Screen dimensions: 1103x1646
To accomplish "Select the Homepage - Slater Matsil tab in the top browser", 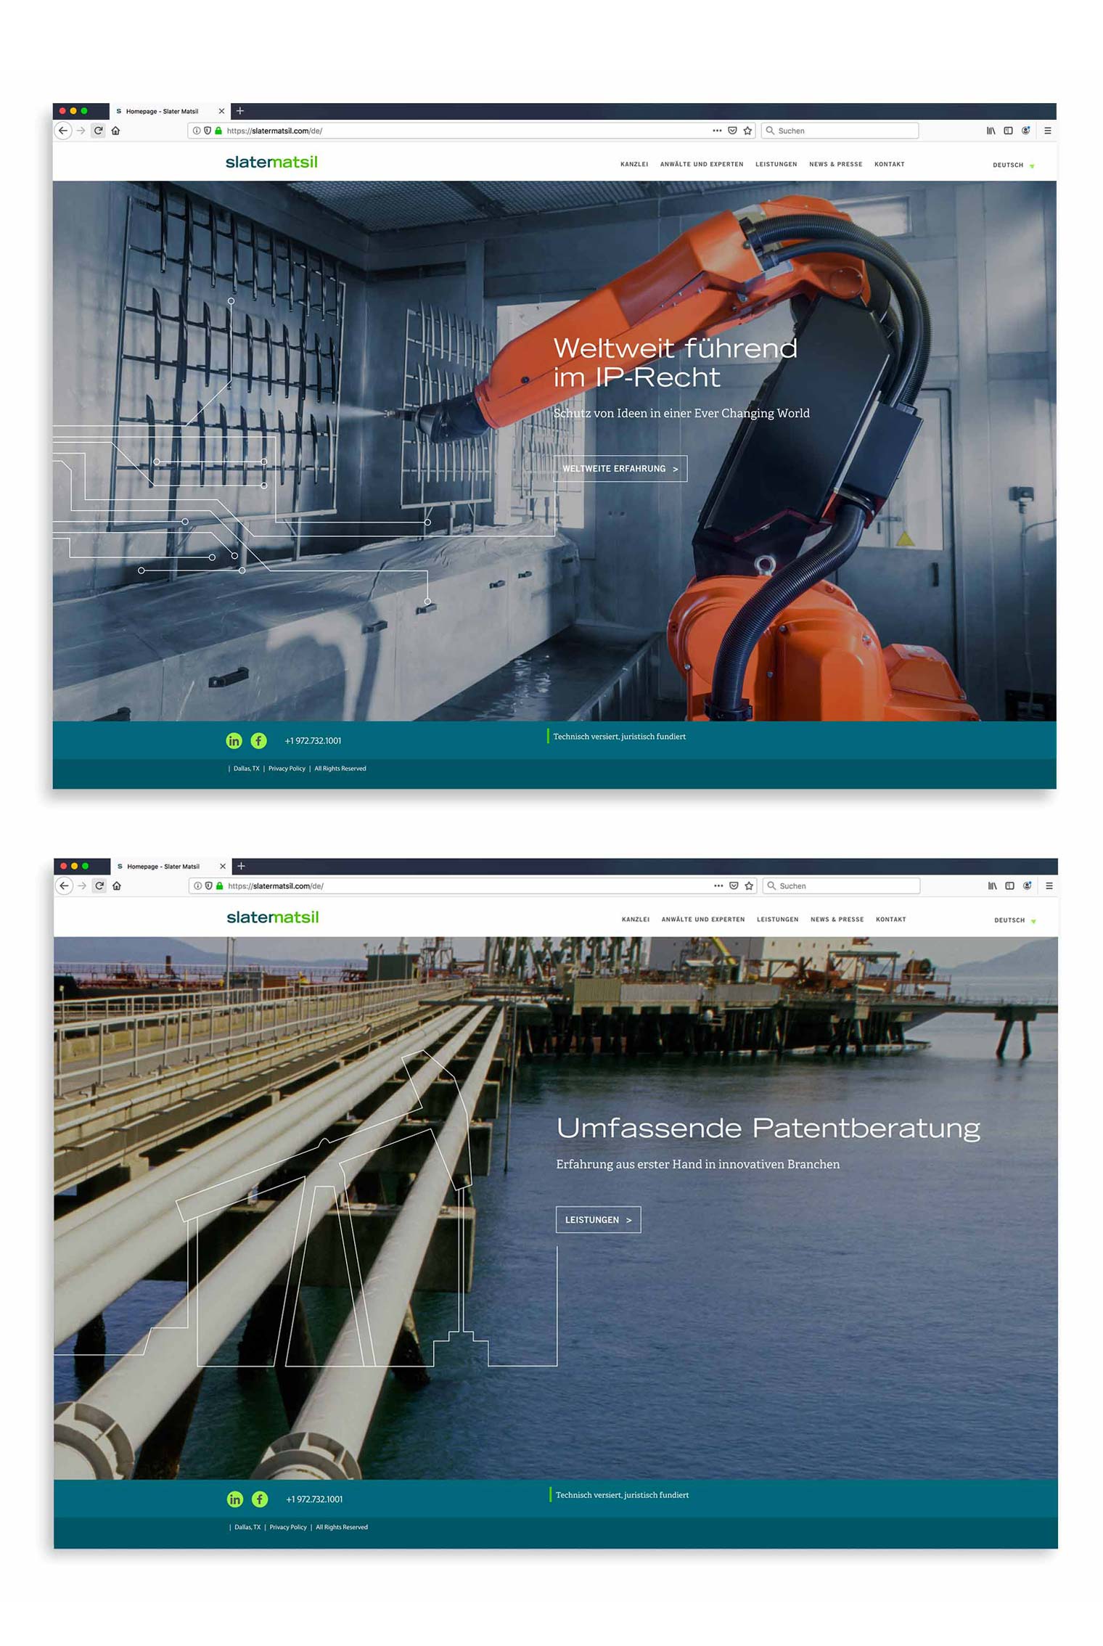I will pos(169,111).
